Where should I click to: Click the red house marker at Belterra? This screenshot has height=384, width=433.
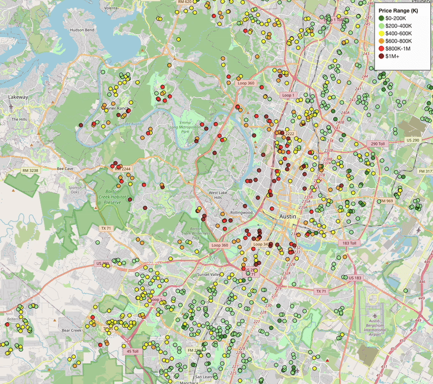(x=8, y=325)
